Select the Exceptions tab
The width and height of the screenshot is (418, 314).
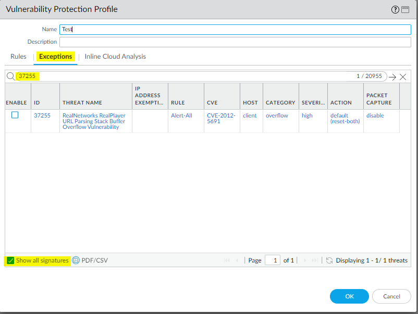56,57
